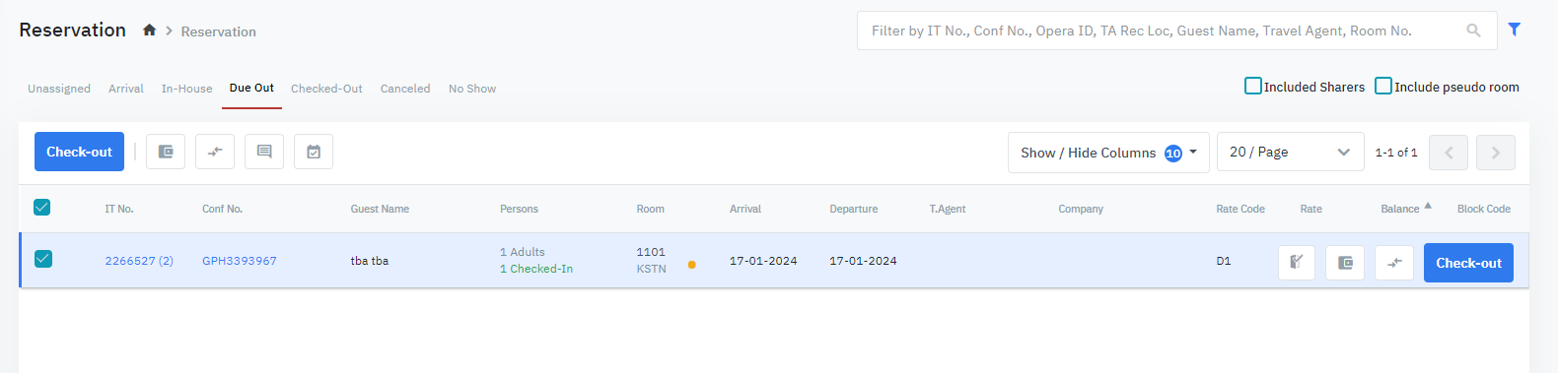The height and width of the screenshot is (373, 1558).
Task: Sort by the Balance column arrow
Action: pyautogui.click(x=1428, y=206)
